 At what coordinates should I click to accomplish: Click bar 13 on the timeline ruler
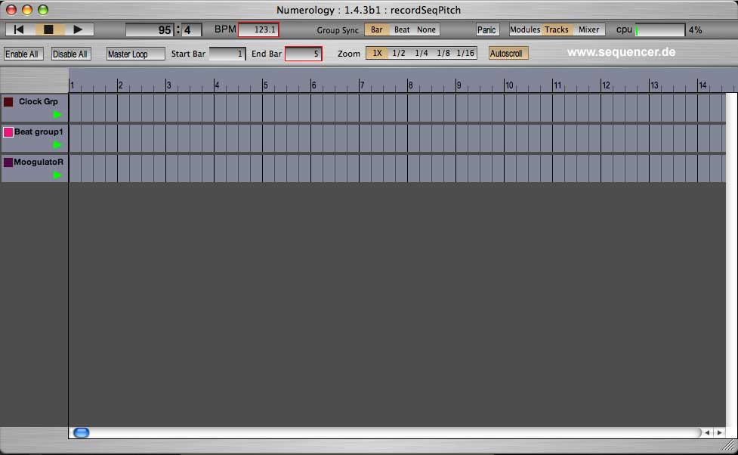coord(654,85)
